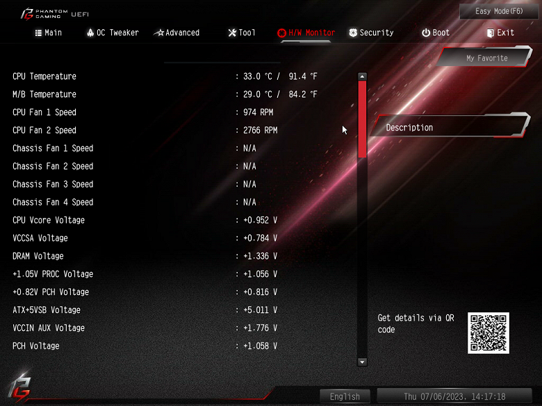
Task: Click the Main tab list icon
Action: [38, 33]
